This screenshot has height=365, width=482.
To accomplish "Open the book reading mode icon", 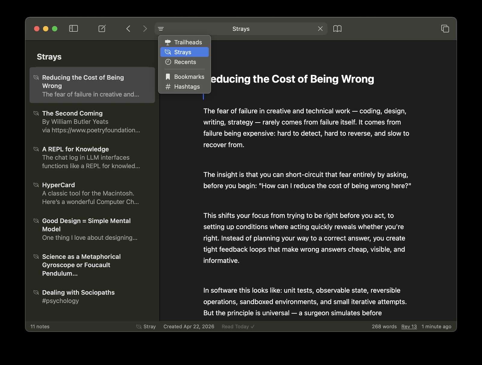I will point(337,29).
